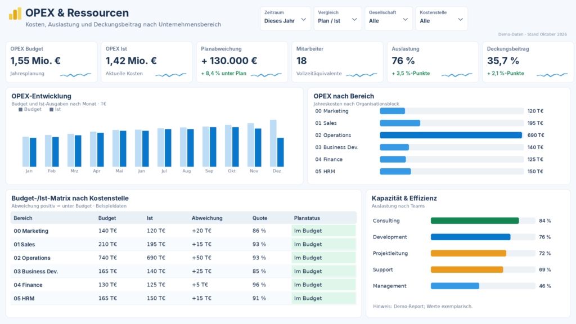The height and width of the screenshot is (324, 576).
Task: Click the + 8,4 % unter Plan label
Action: pyautogui.click(x=224, y=74)
